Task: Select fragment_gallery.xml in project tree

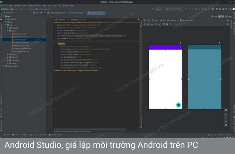Action: [21, 43]
